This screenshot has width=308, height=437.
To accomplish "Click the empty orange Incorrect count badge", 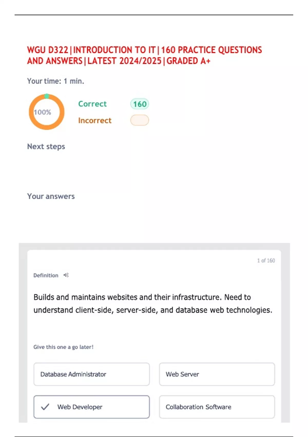I will [x=140, y=120].
